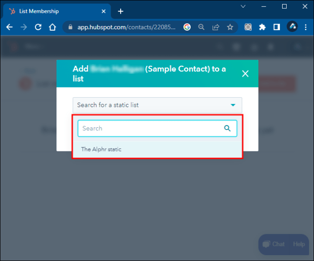Image resolution: width=314 pixels, height=261 pixels.
Task: Open the browser profile avatar
Action: coord(292,26)
